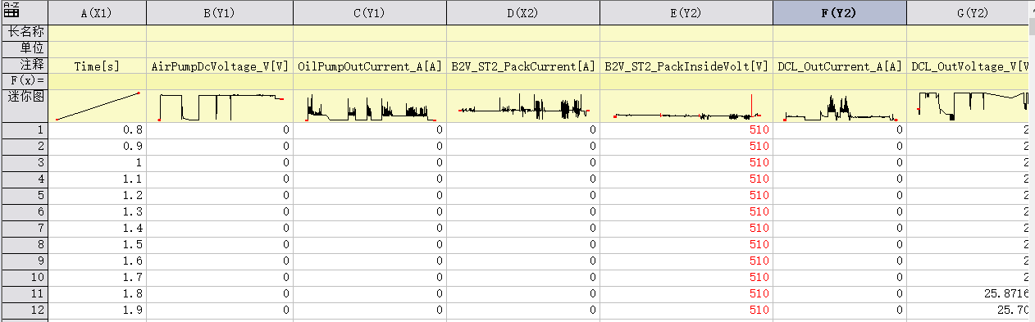Click the red 510 cell in row 1
Image resolution: width=1035 pixels, height=322 pixels.
686,130
